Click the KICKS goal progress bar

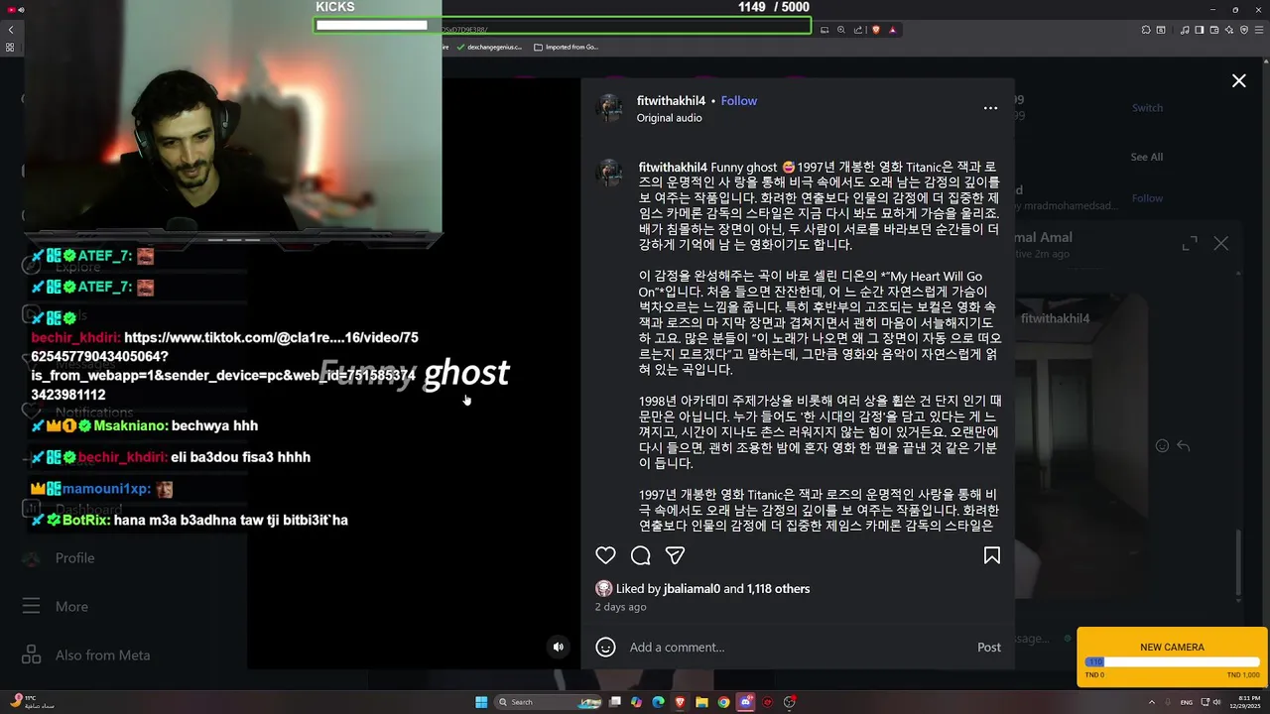[563, 25]
